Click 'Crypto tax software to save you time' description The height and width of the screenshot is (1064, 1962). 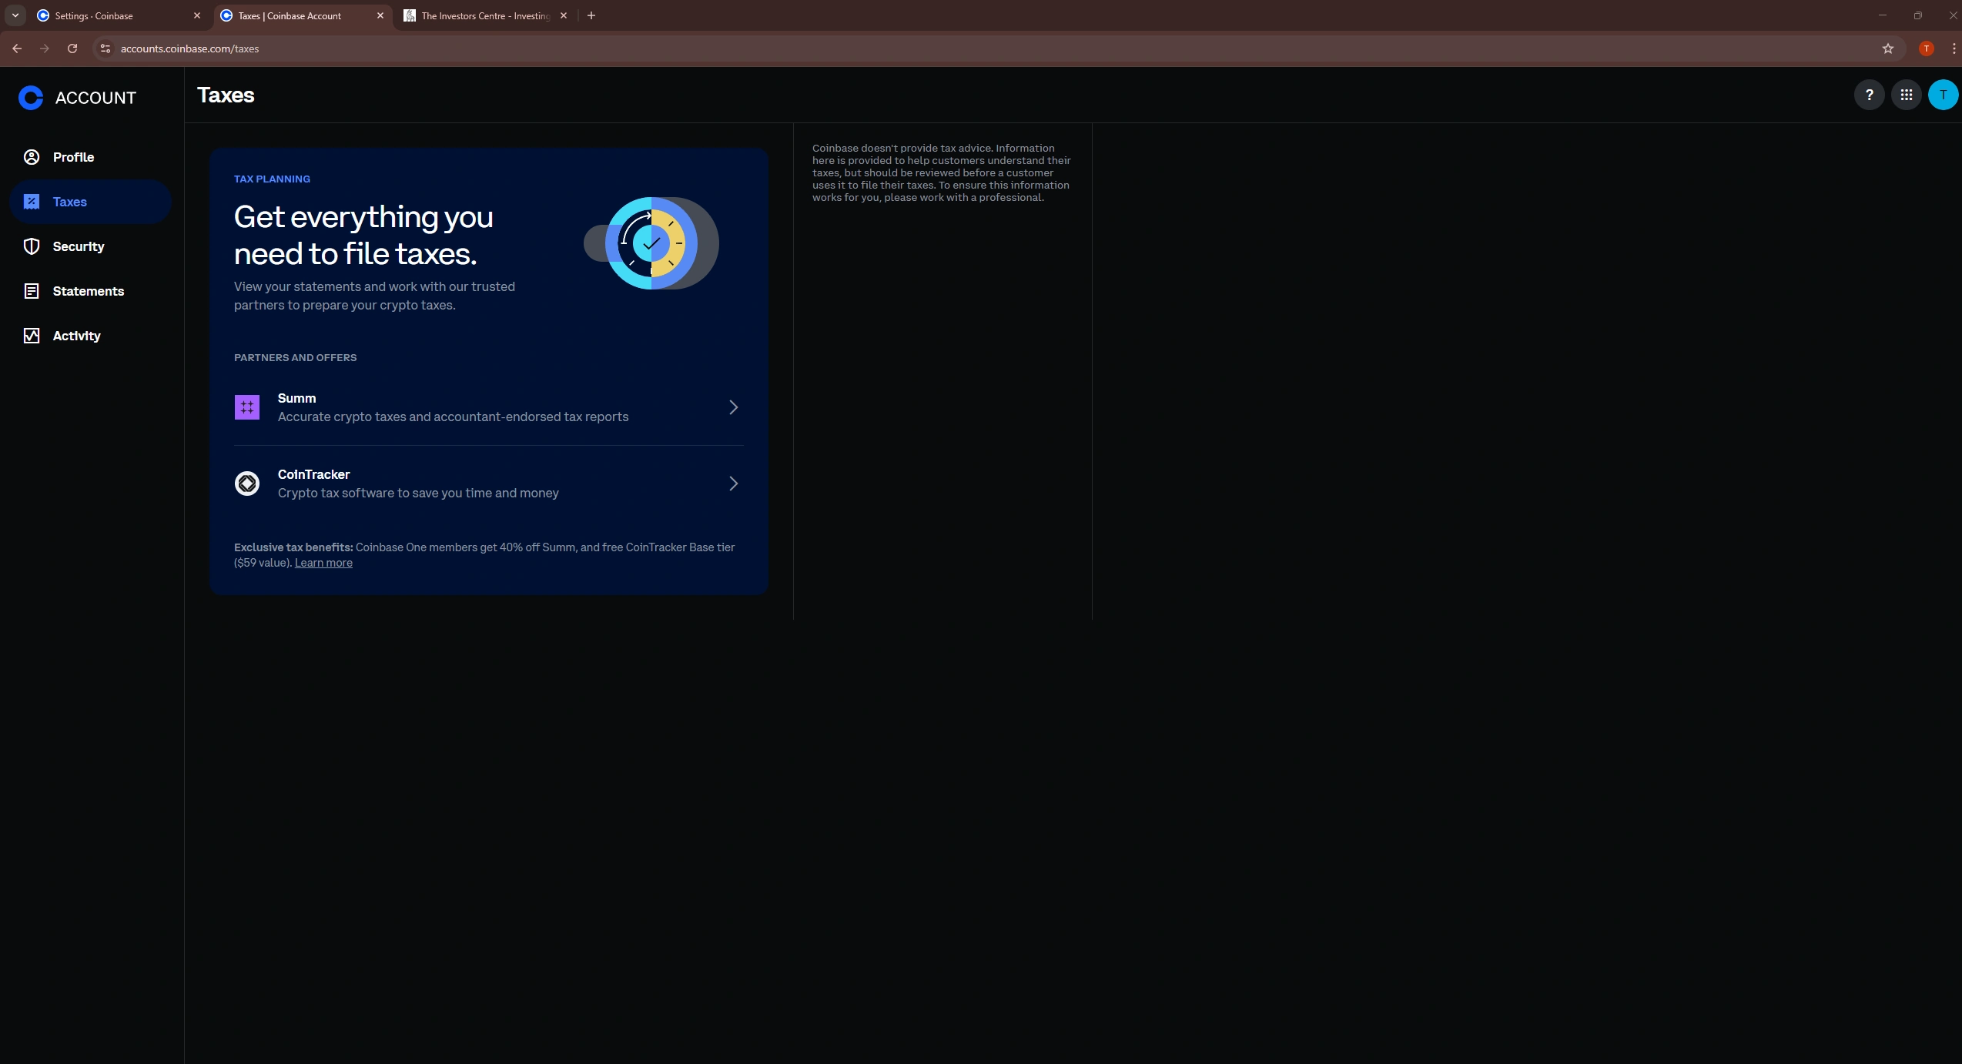tap(418, 493)
